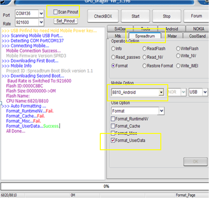The width and height of the screenshot is (209, 198).
Task: Click the Stop button
Action: [166, 16]
